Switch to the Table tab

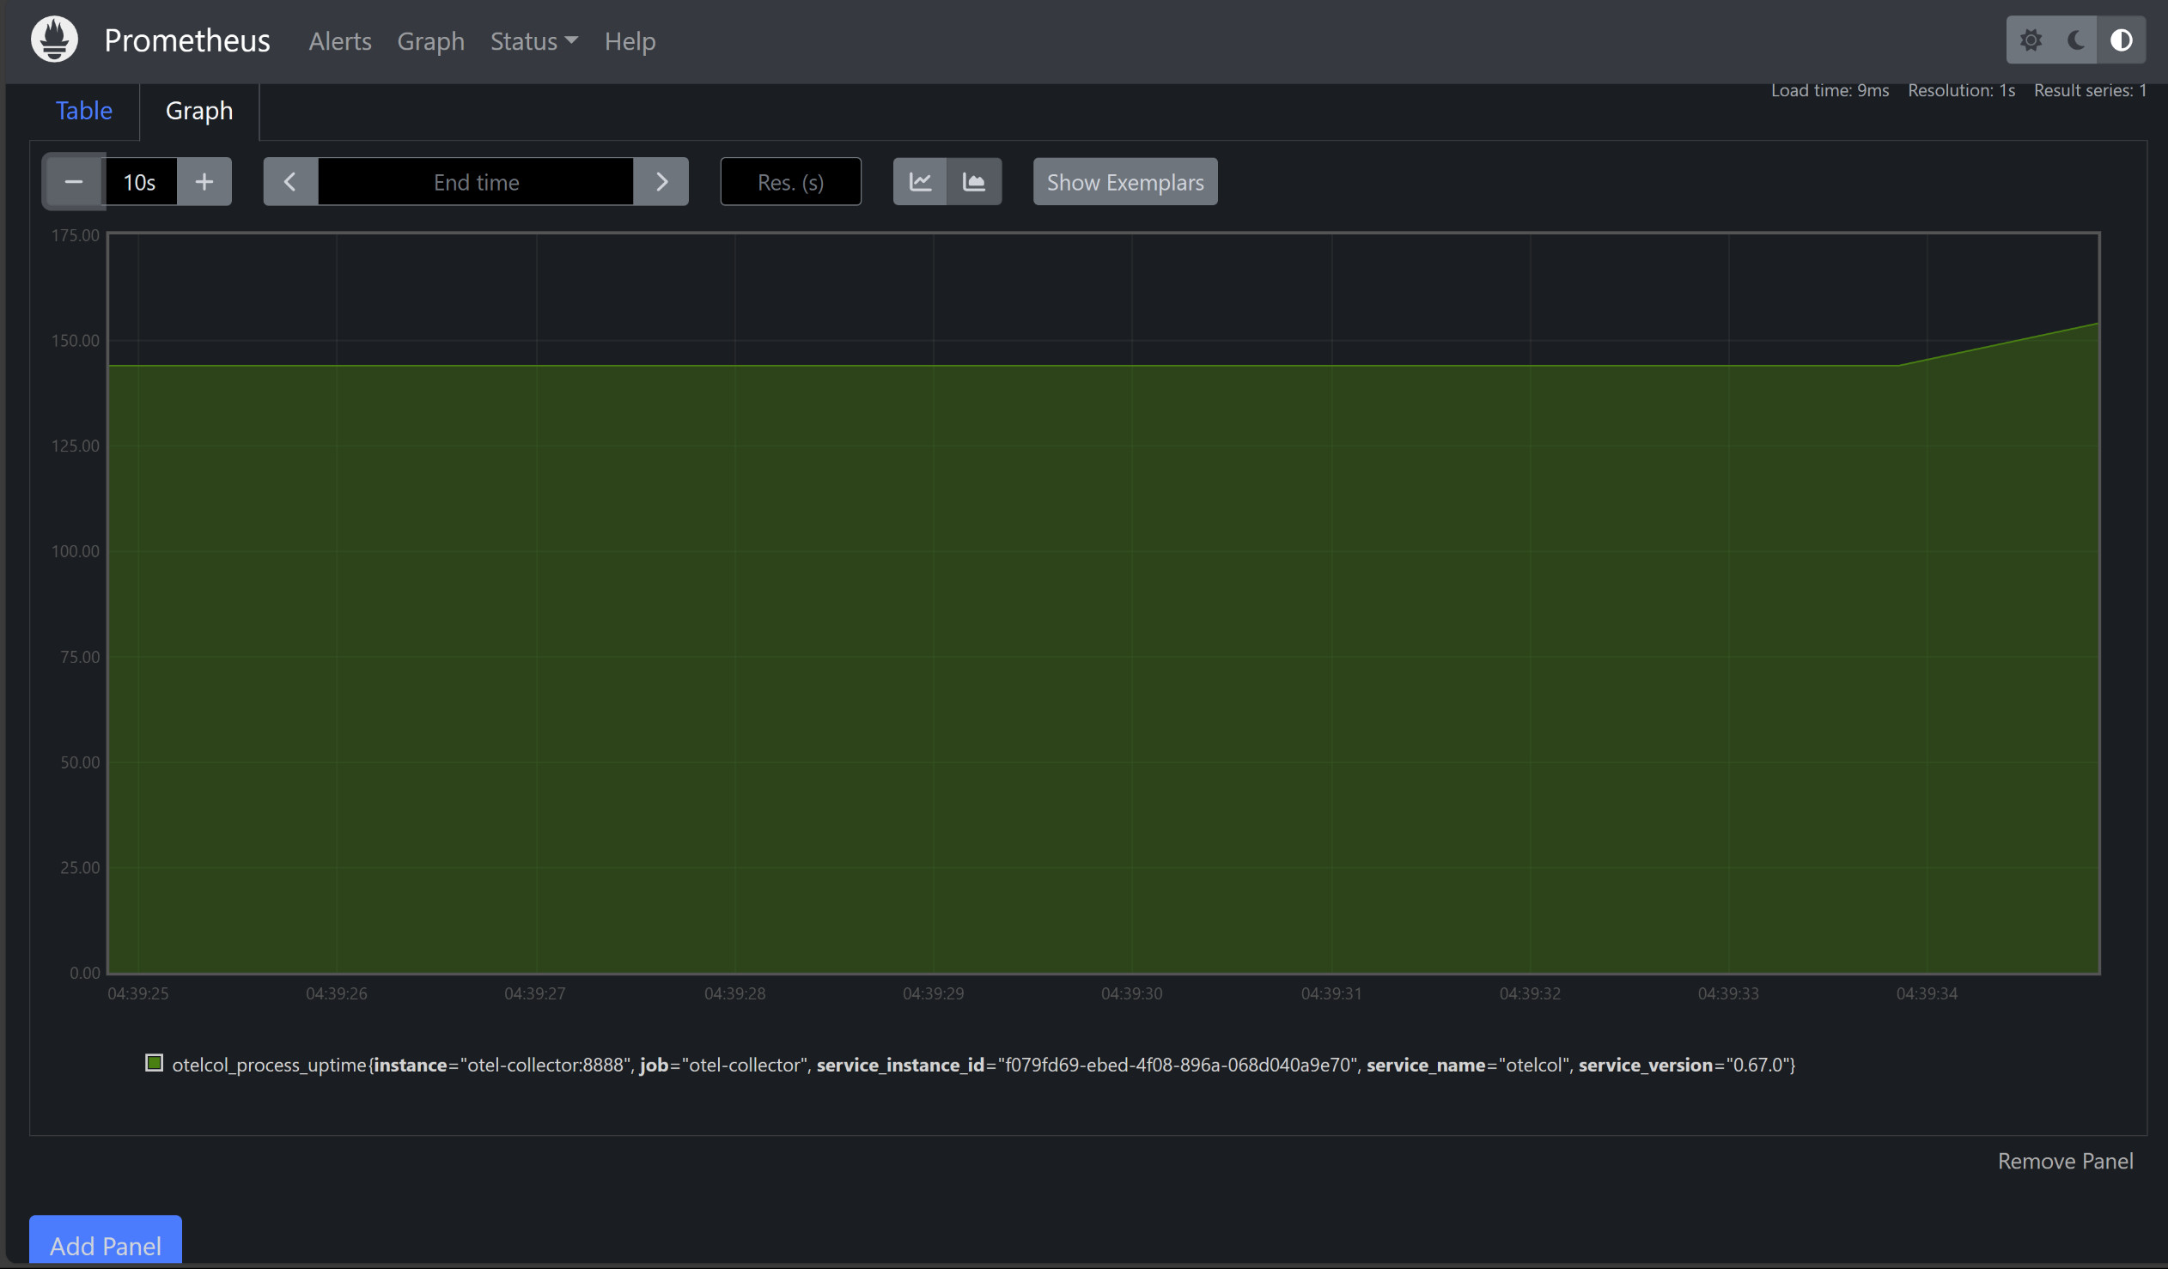pyautogui.click(x=83, y=110)
